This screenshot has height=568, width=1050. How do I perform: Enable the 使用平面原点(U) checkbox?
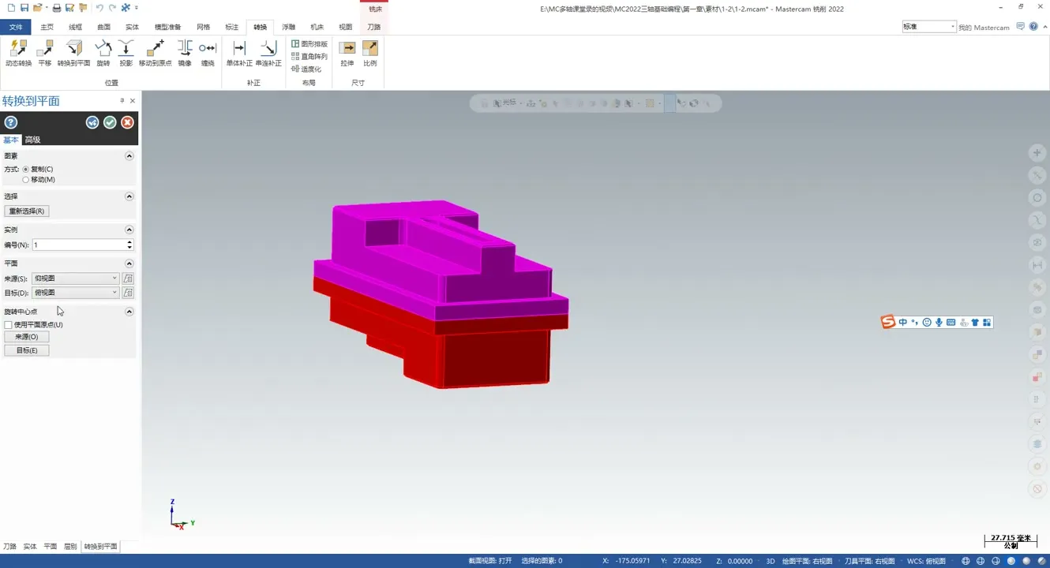9,325
